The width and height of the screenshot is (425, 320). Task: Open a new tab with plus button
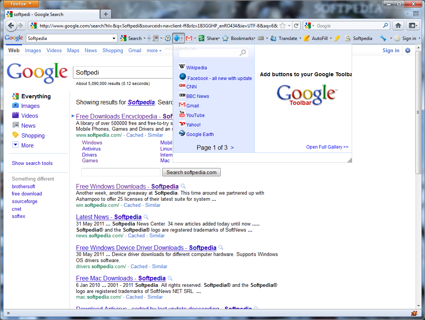106,14
